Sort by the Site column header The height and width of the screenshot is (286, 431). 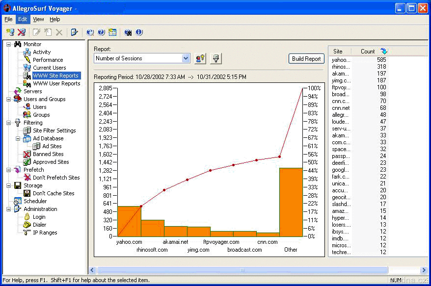click(340, 51)
